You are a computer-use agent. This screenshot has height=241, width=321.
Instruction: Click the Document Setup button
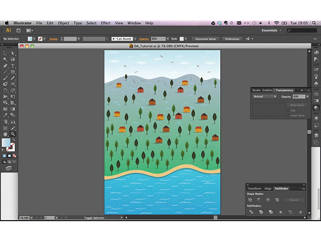coord(205,39)
